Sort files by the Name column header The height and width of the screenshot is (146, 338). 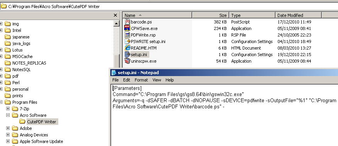click(157, 15)
